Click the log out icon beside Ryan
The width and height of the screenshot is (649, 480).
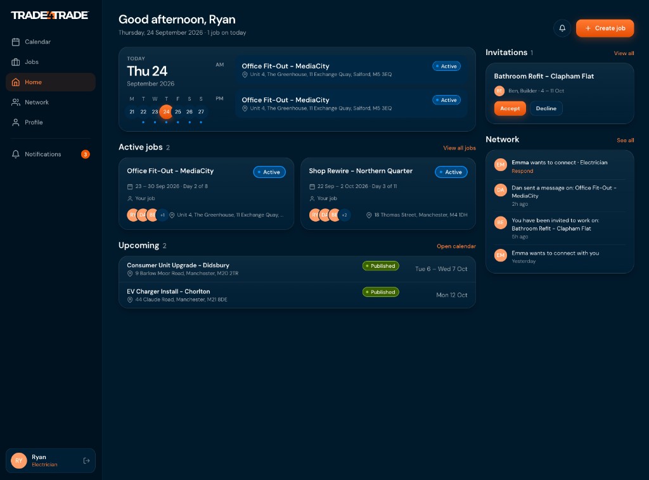coord(86,460)
